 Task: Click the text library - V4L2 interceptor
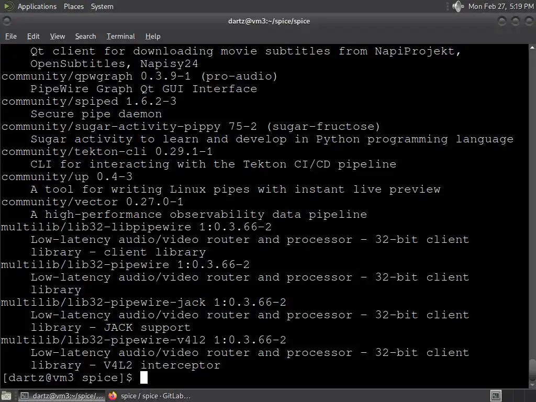pyautogui.click(x=126, y=365)
